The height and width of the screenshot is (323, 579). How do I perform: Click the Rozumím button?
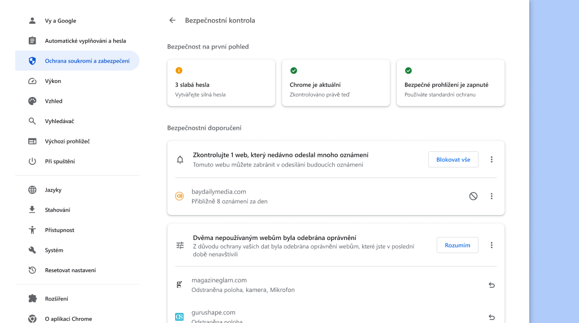point(457,245)
